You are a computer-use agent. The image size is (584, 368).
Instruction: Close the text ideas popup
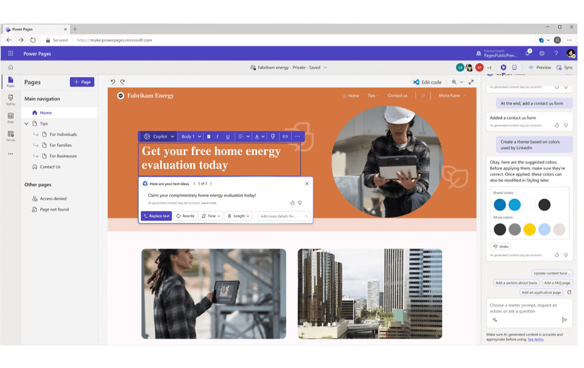click(x=307, y=184)
